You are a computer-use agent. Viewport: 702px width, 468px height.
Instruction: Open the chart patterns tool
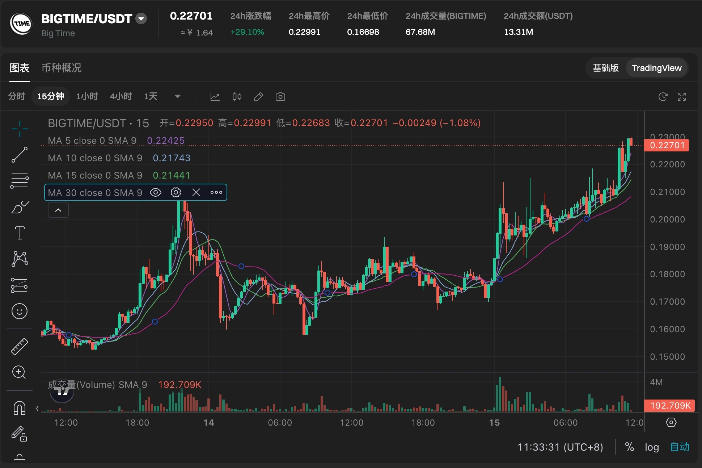(x=20, y=259)
